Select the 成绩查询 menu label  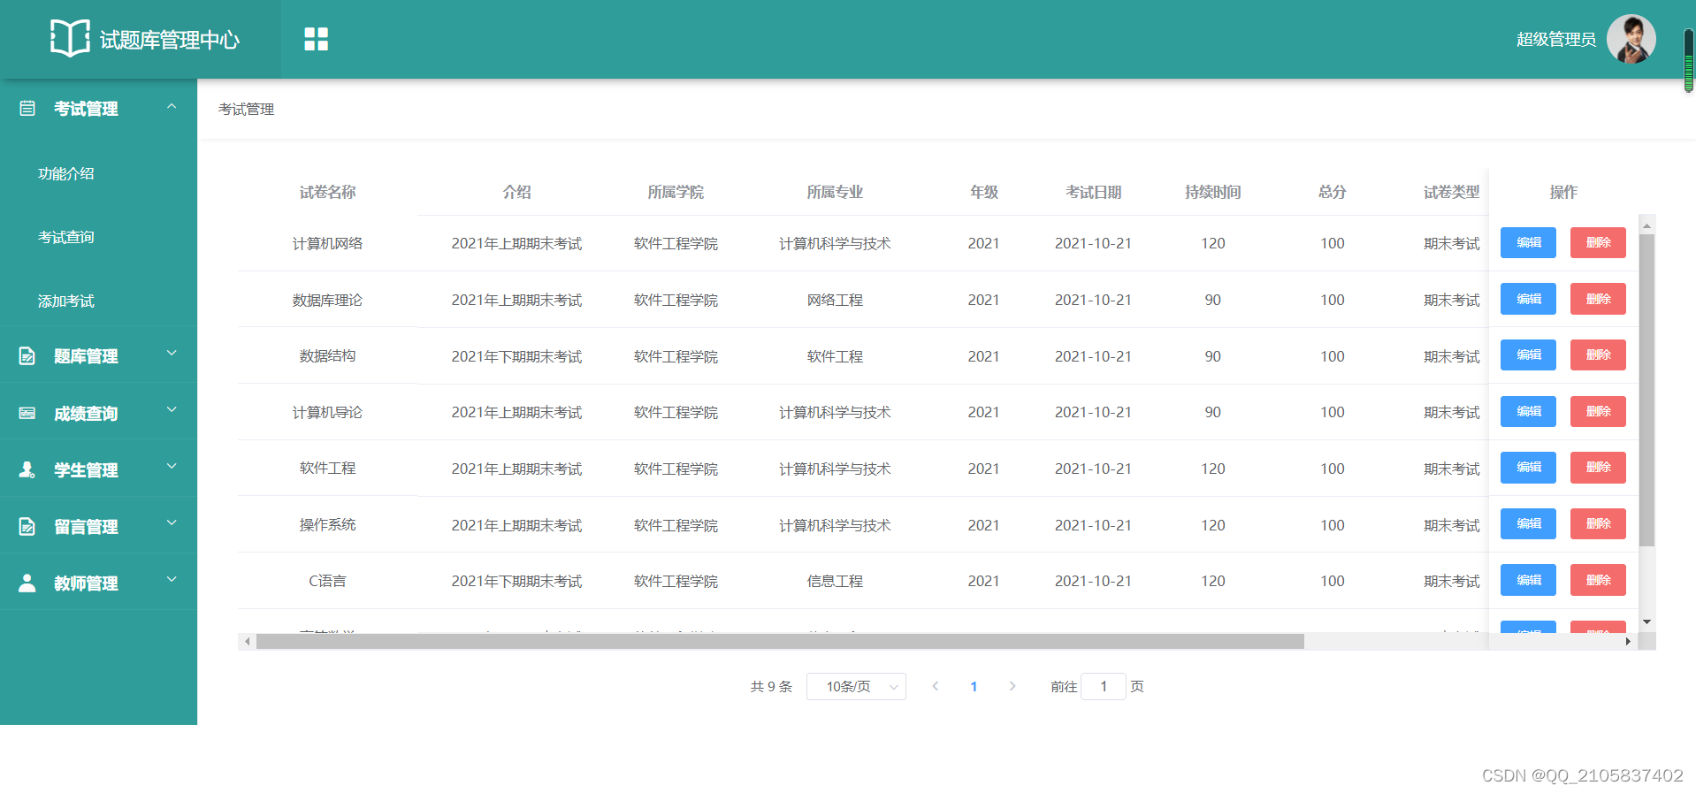pyautogui.click(x=86, y=413)
